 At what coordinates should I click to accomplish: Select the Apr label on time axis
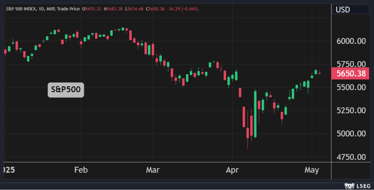click(232, 170)
